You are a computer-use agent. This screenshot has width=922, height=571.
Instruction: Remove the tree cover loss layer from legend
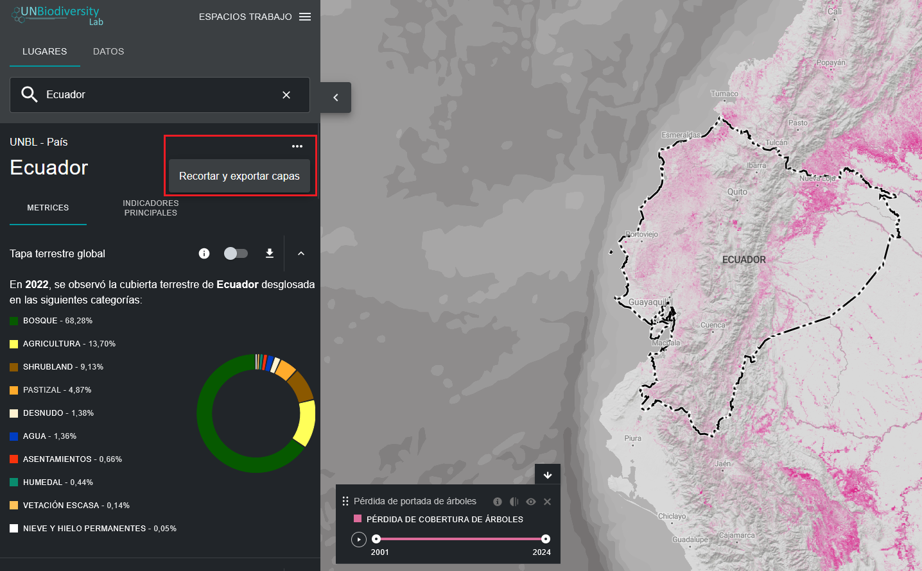(x=548, y=502)
